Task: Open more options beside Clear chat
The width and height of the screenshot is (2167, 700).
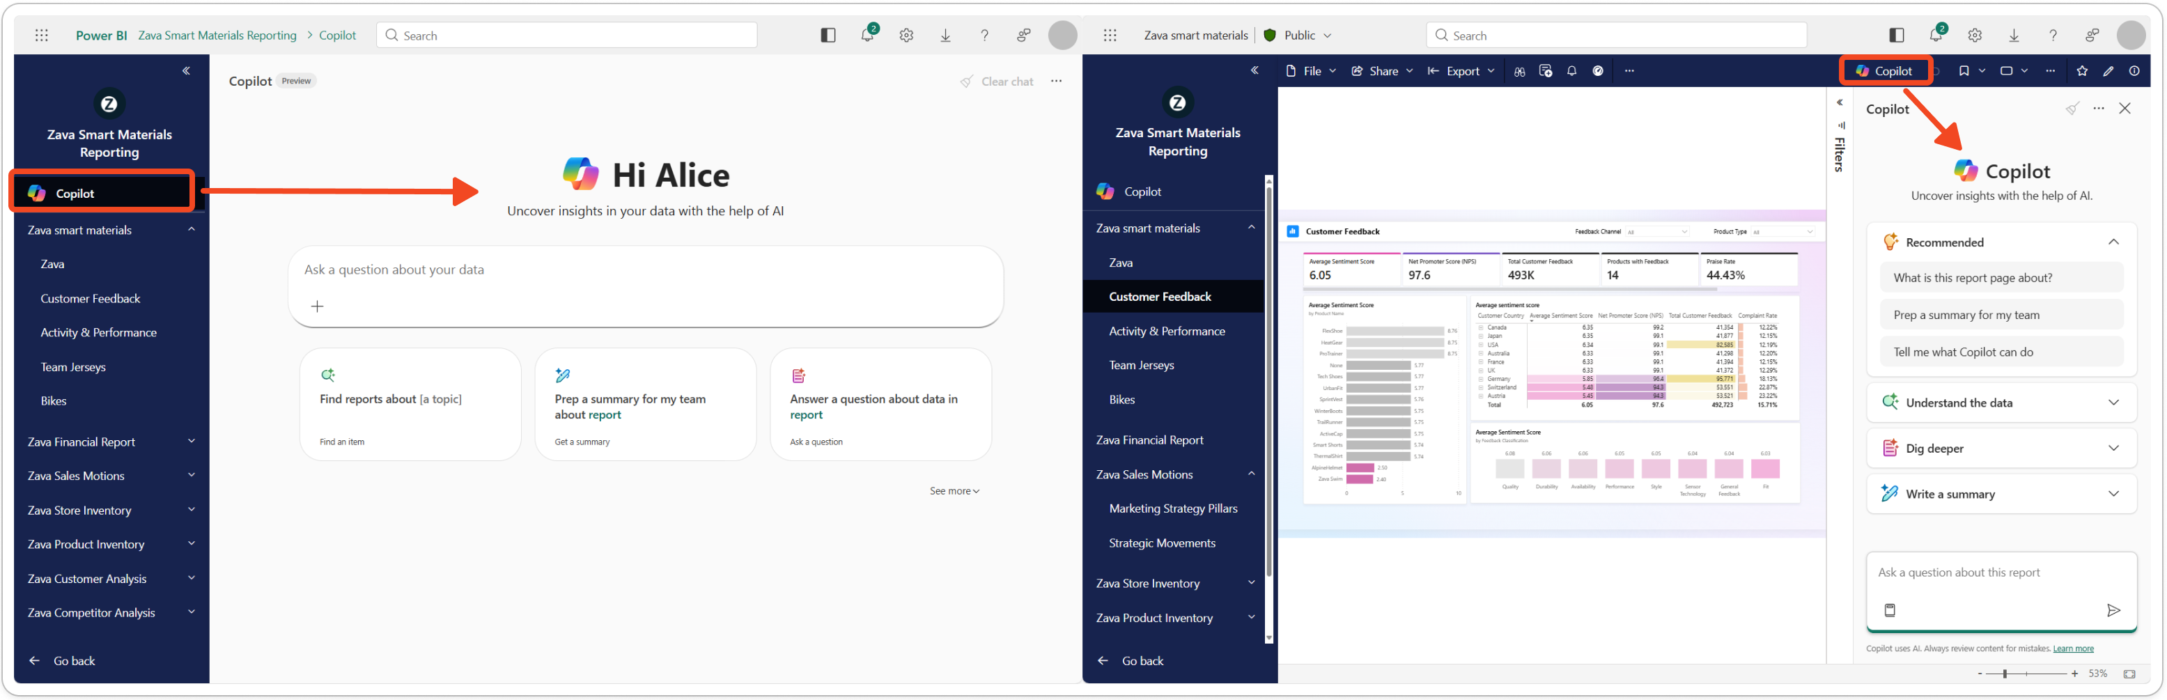Action: pos(1056,81)
